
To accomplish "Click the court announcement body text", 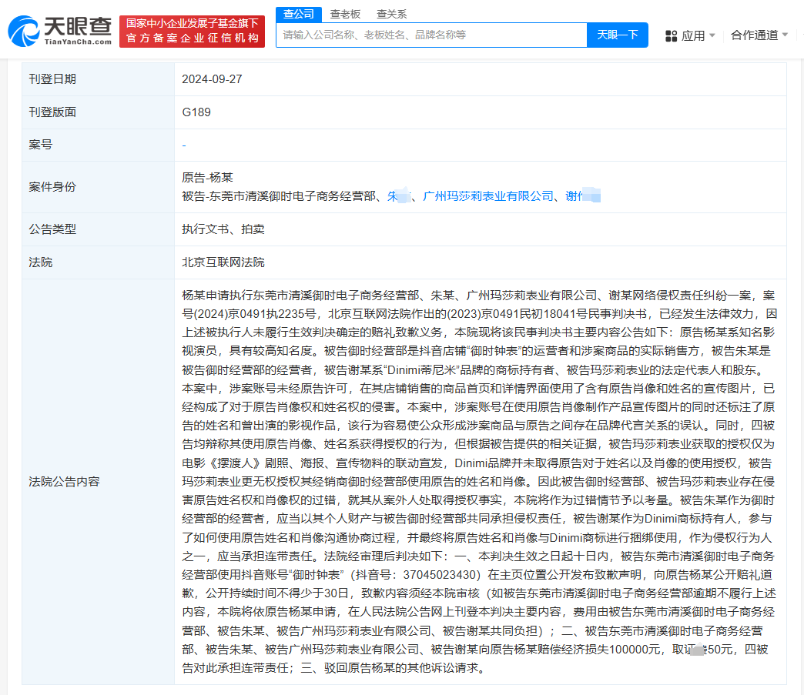I will [480, 482].
